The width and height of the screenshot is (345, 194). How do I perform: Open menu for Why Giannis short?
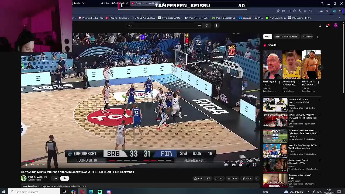(319, 82)
